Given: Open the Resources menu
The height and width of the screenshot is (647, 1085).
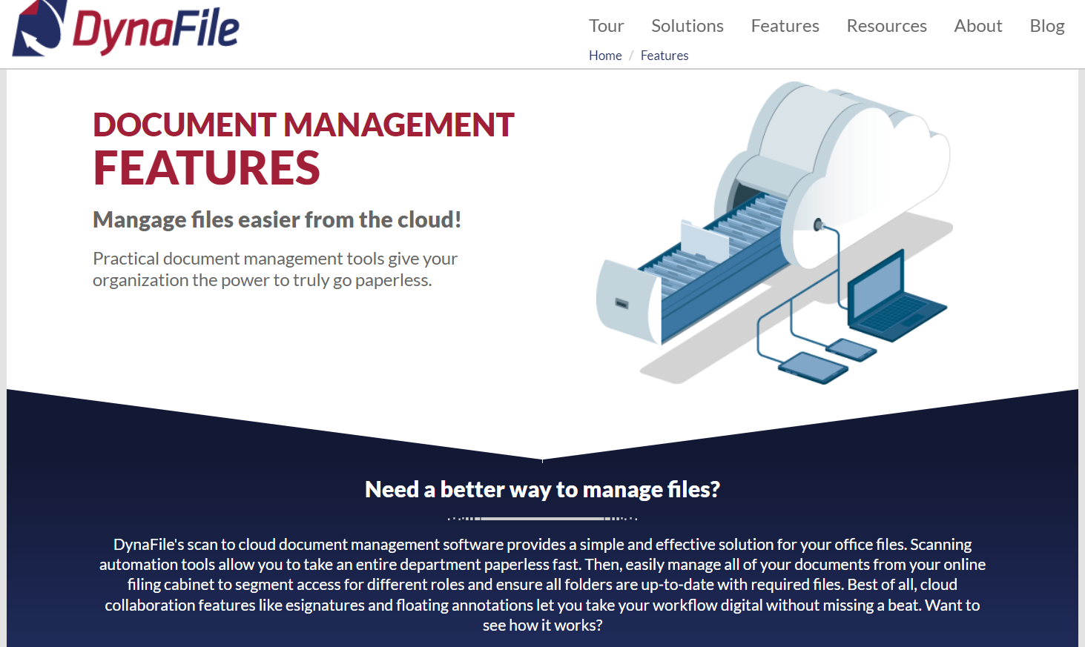Looking at the screenshot, I should [886, 26].
